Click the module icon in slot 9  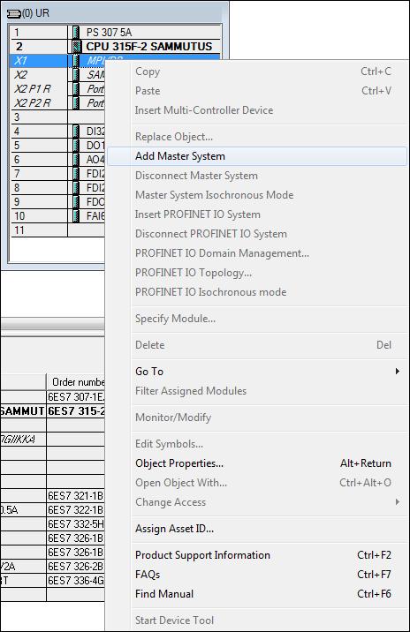tap(76, 201)
